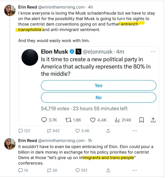This screenshot has width=168, height=178.
Task: Click the retweet icon showing 1.8K
Action: pos(69,120)
